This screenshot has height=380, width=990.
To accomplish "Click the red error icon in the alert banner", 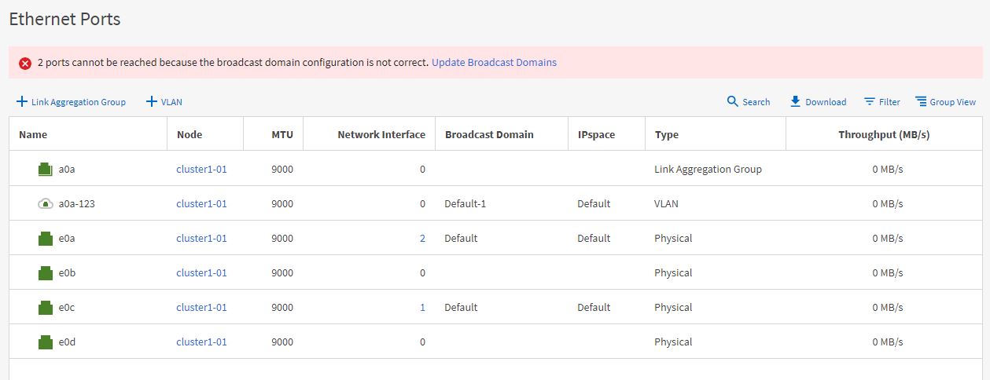I will click(x=25, y=63).
